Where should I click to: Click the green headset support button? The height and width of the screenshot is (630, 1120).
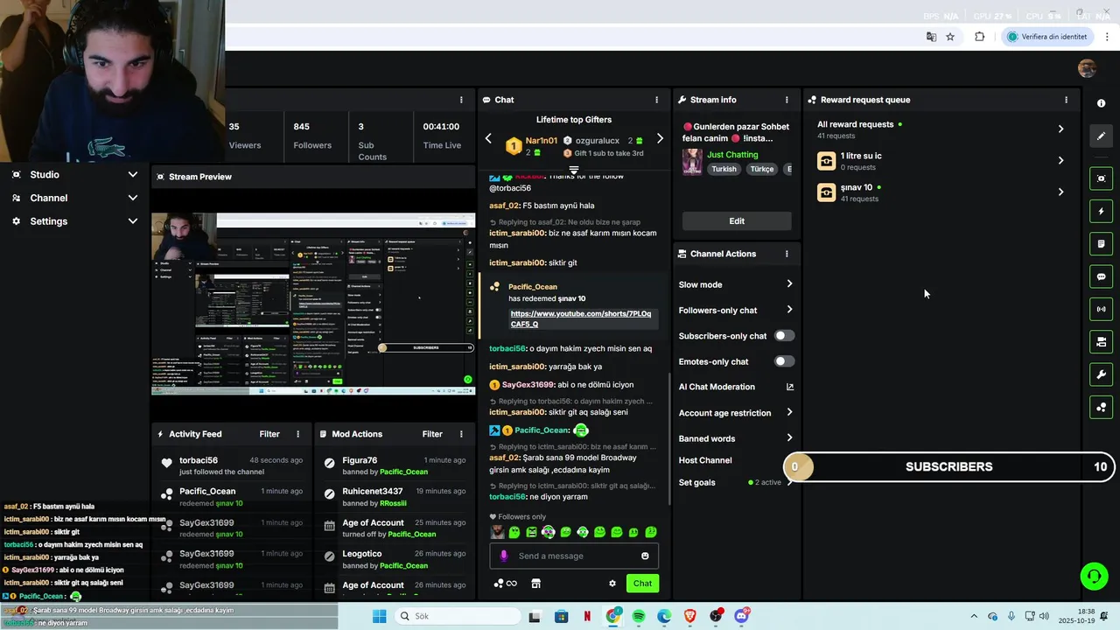tap(1094, 576)
